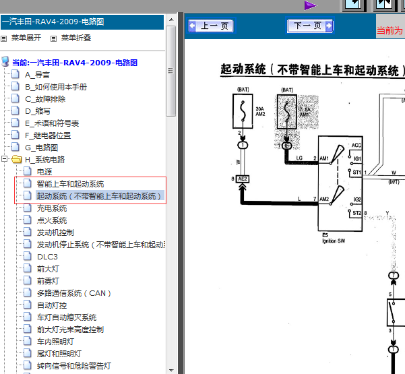The image size is (405, 374).
Task: Select 起动系统（不带智能上车和起动系统） entry
Action: click(100, 196)
